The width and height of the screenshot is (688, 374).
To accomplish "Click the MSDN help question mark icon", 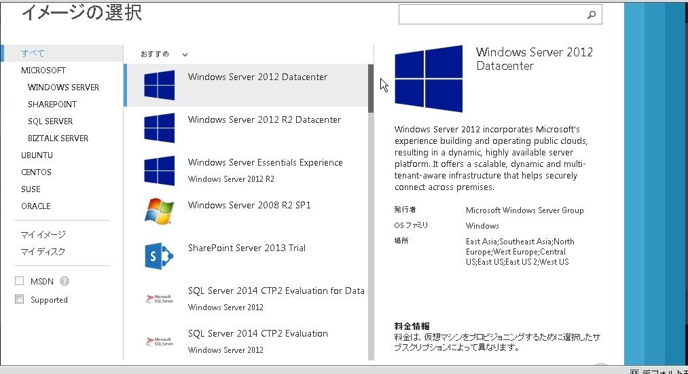I will (x=65, y=281).
